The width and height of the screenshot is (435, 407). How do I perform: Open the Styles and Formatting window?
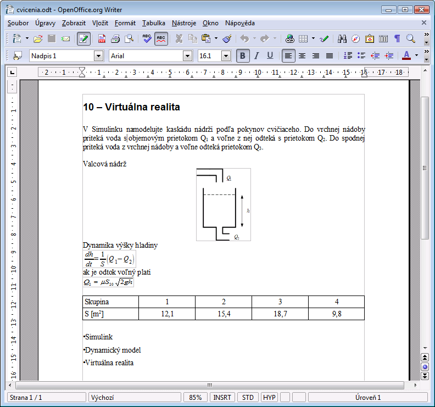pyautogui.click(x=18, y=56)
